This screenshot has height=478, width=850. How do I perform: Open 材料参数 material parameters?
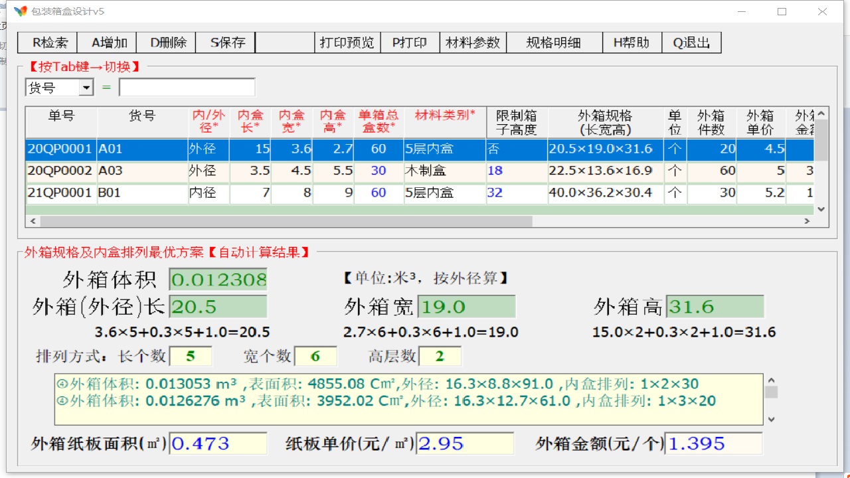click(x=473, y=42)
